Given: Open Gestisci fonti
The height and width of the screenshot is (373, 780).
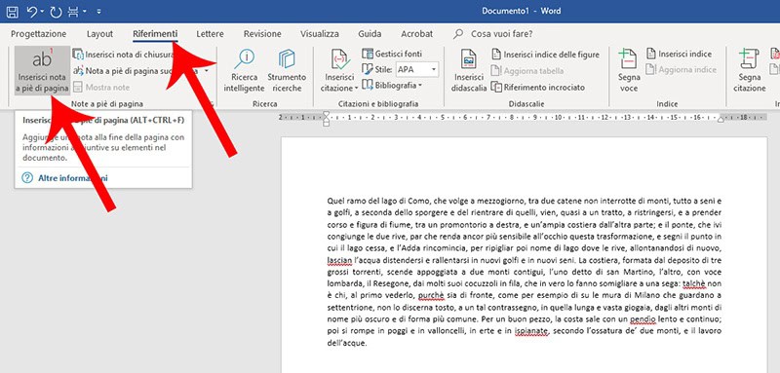Looking at the screenshot, I should tap(392, 54).
